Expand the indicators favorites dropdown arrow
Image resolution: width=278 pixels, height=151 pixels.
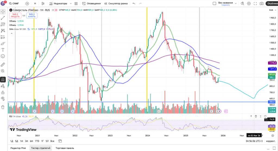point(71,4)
